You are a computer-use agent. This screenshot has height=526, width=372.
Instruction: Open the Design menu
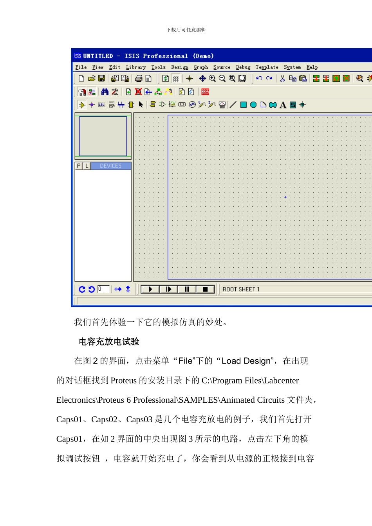tap(180, 67)
